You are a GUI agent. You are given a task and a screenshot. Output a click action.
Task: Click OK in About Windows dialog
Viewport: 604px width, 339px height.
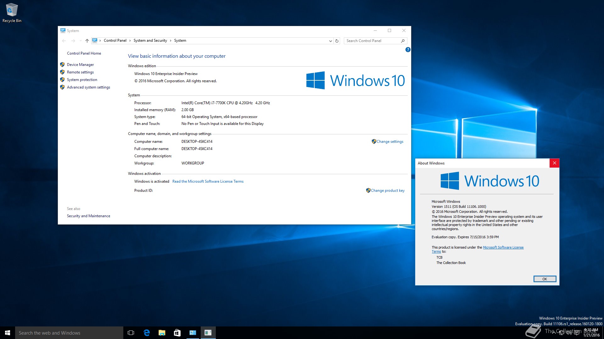(545, 279)
